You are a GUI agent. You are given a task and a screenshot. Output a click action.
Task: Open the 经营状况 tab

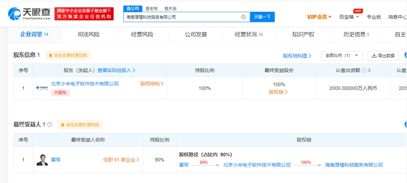tap(249, 35)
